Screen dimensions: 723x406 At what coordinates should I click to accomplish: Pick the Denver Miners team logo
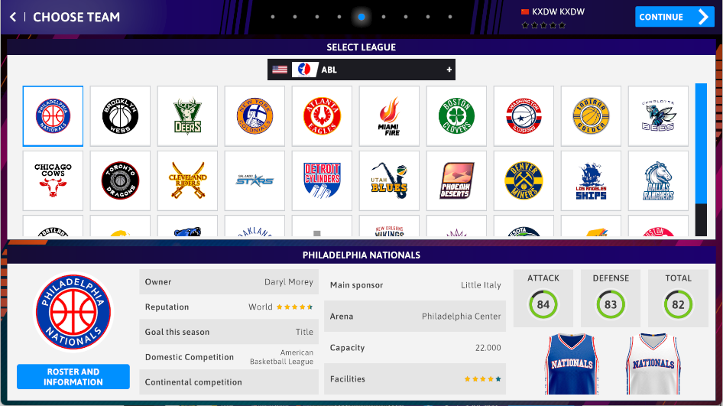524,180
